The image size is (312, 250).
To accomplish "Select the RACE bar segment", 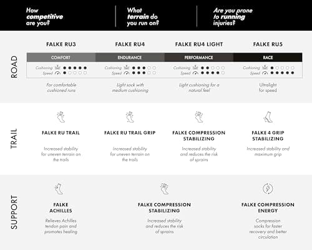I will [x=268, y=57].
